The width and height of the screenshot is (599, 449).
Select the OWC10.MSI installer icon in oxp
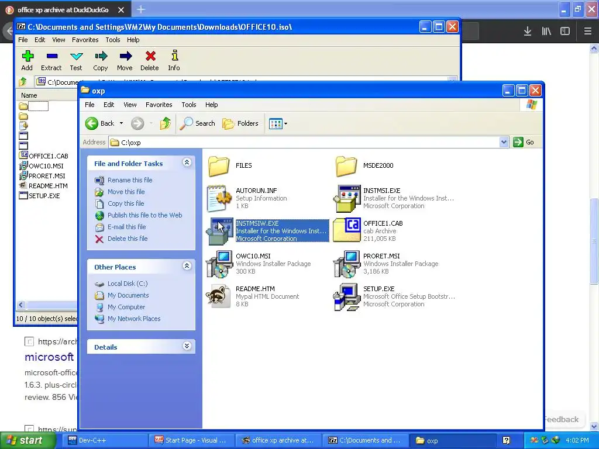point(219,264)
